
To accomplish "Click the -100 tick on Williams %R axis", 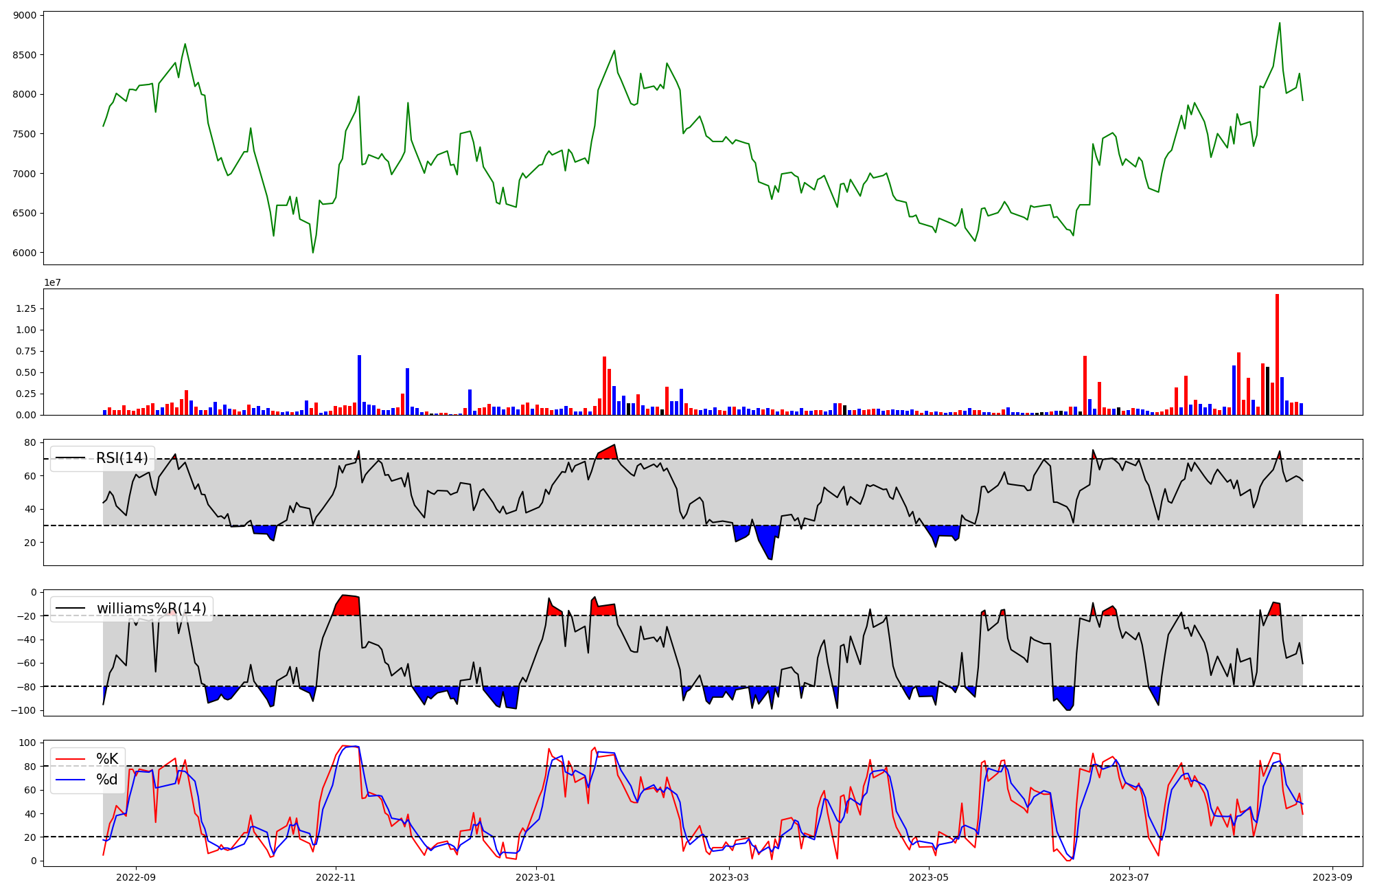I will (24, 710).
